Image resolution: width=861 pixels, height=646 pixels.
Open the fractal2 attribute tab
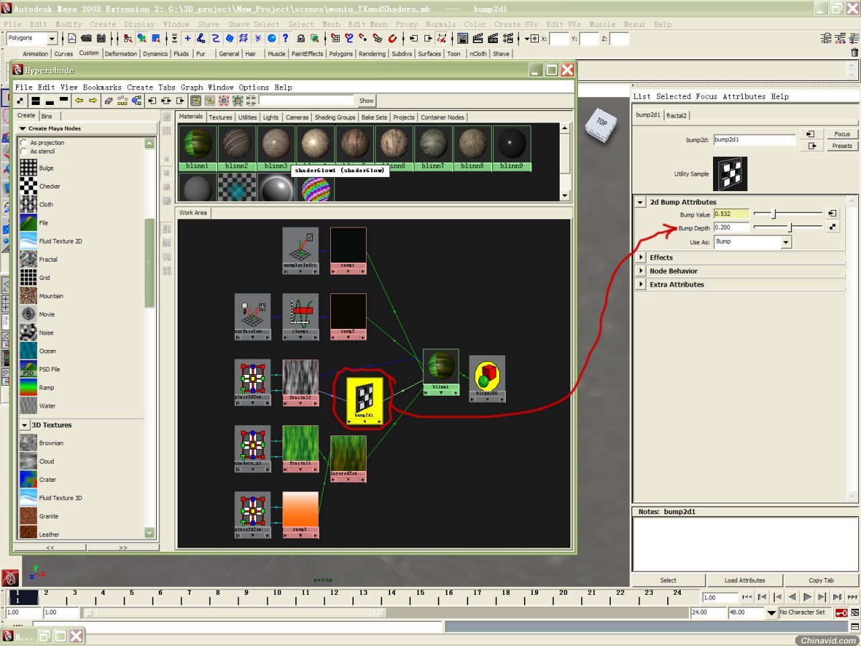tap(677, 115)
